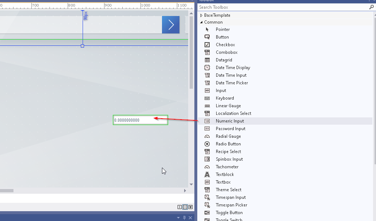Click the Linear Gauge label text
This screenshot has width=376, height=221.
[228, 106]
